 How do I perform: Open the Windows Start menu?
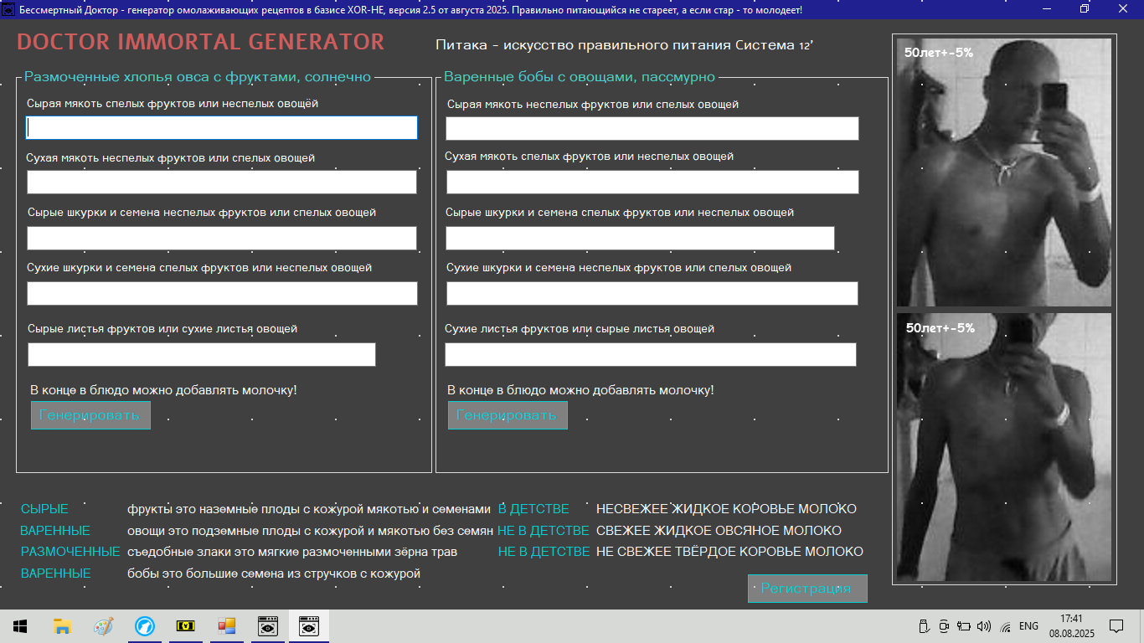coord(20,626)
